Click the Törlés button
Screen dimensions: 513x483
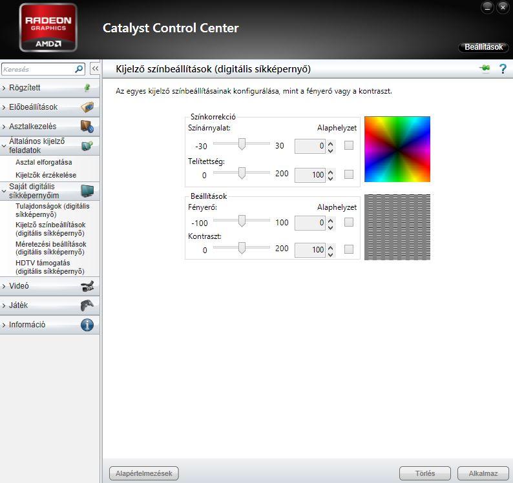coord(425,473)
